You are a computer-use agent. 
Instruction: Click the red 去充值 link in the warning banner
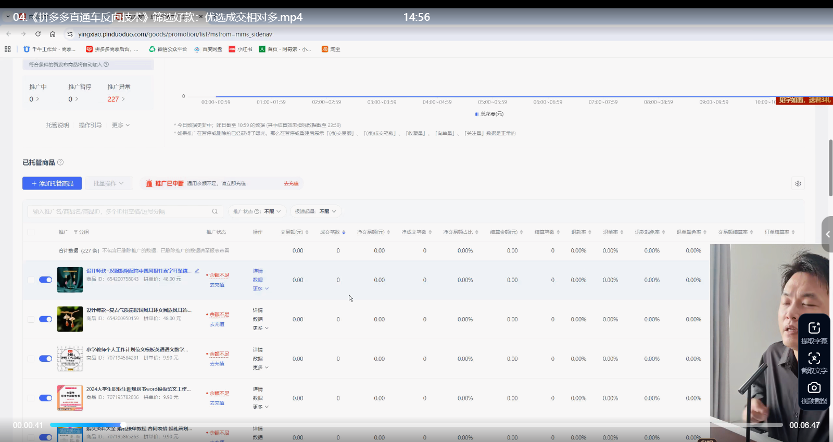(291, 184)
